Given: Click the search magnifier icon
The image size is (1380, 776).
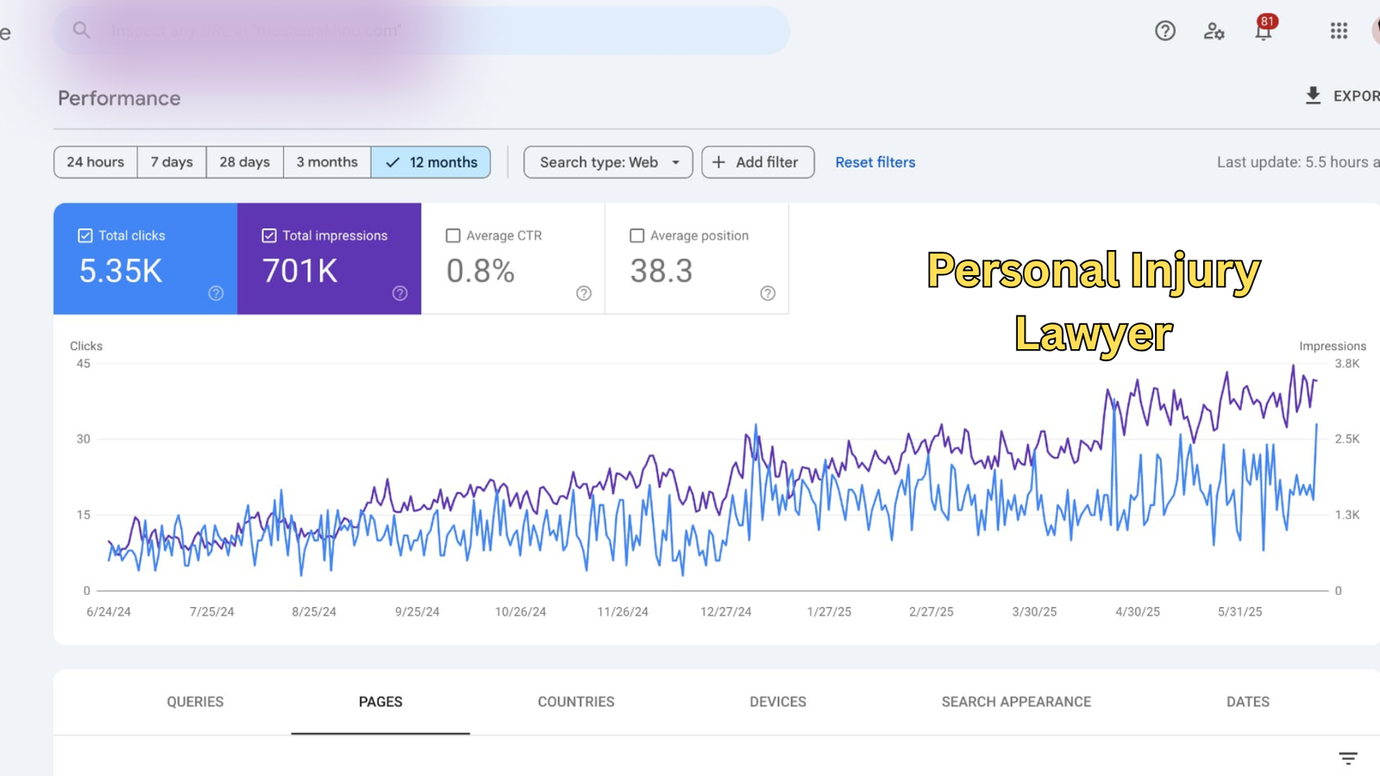Looking at the screenshot, I should [81, 31].
